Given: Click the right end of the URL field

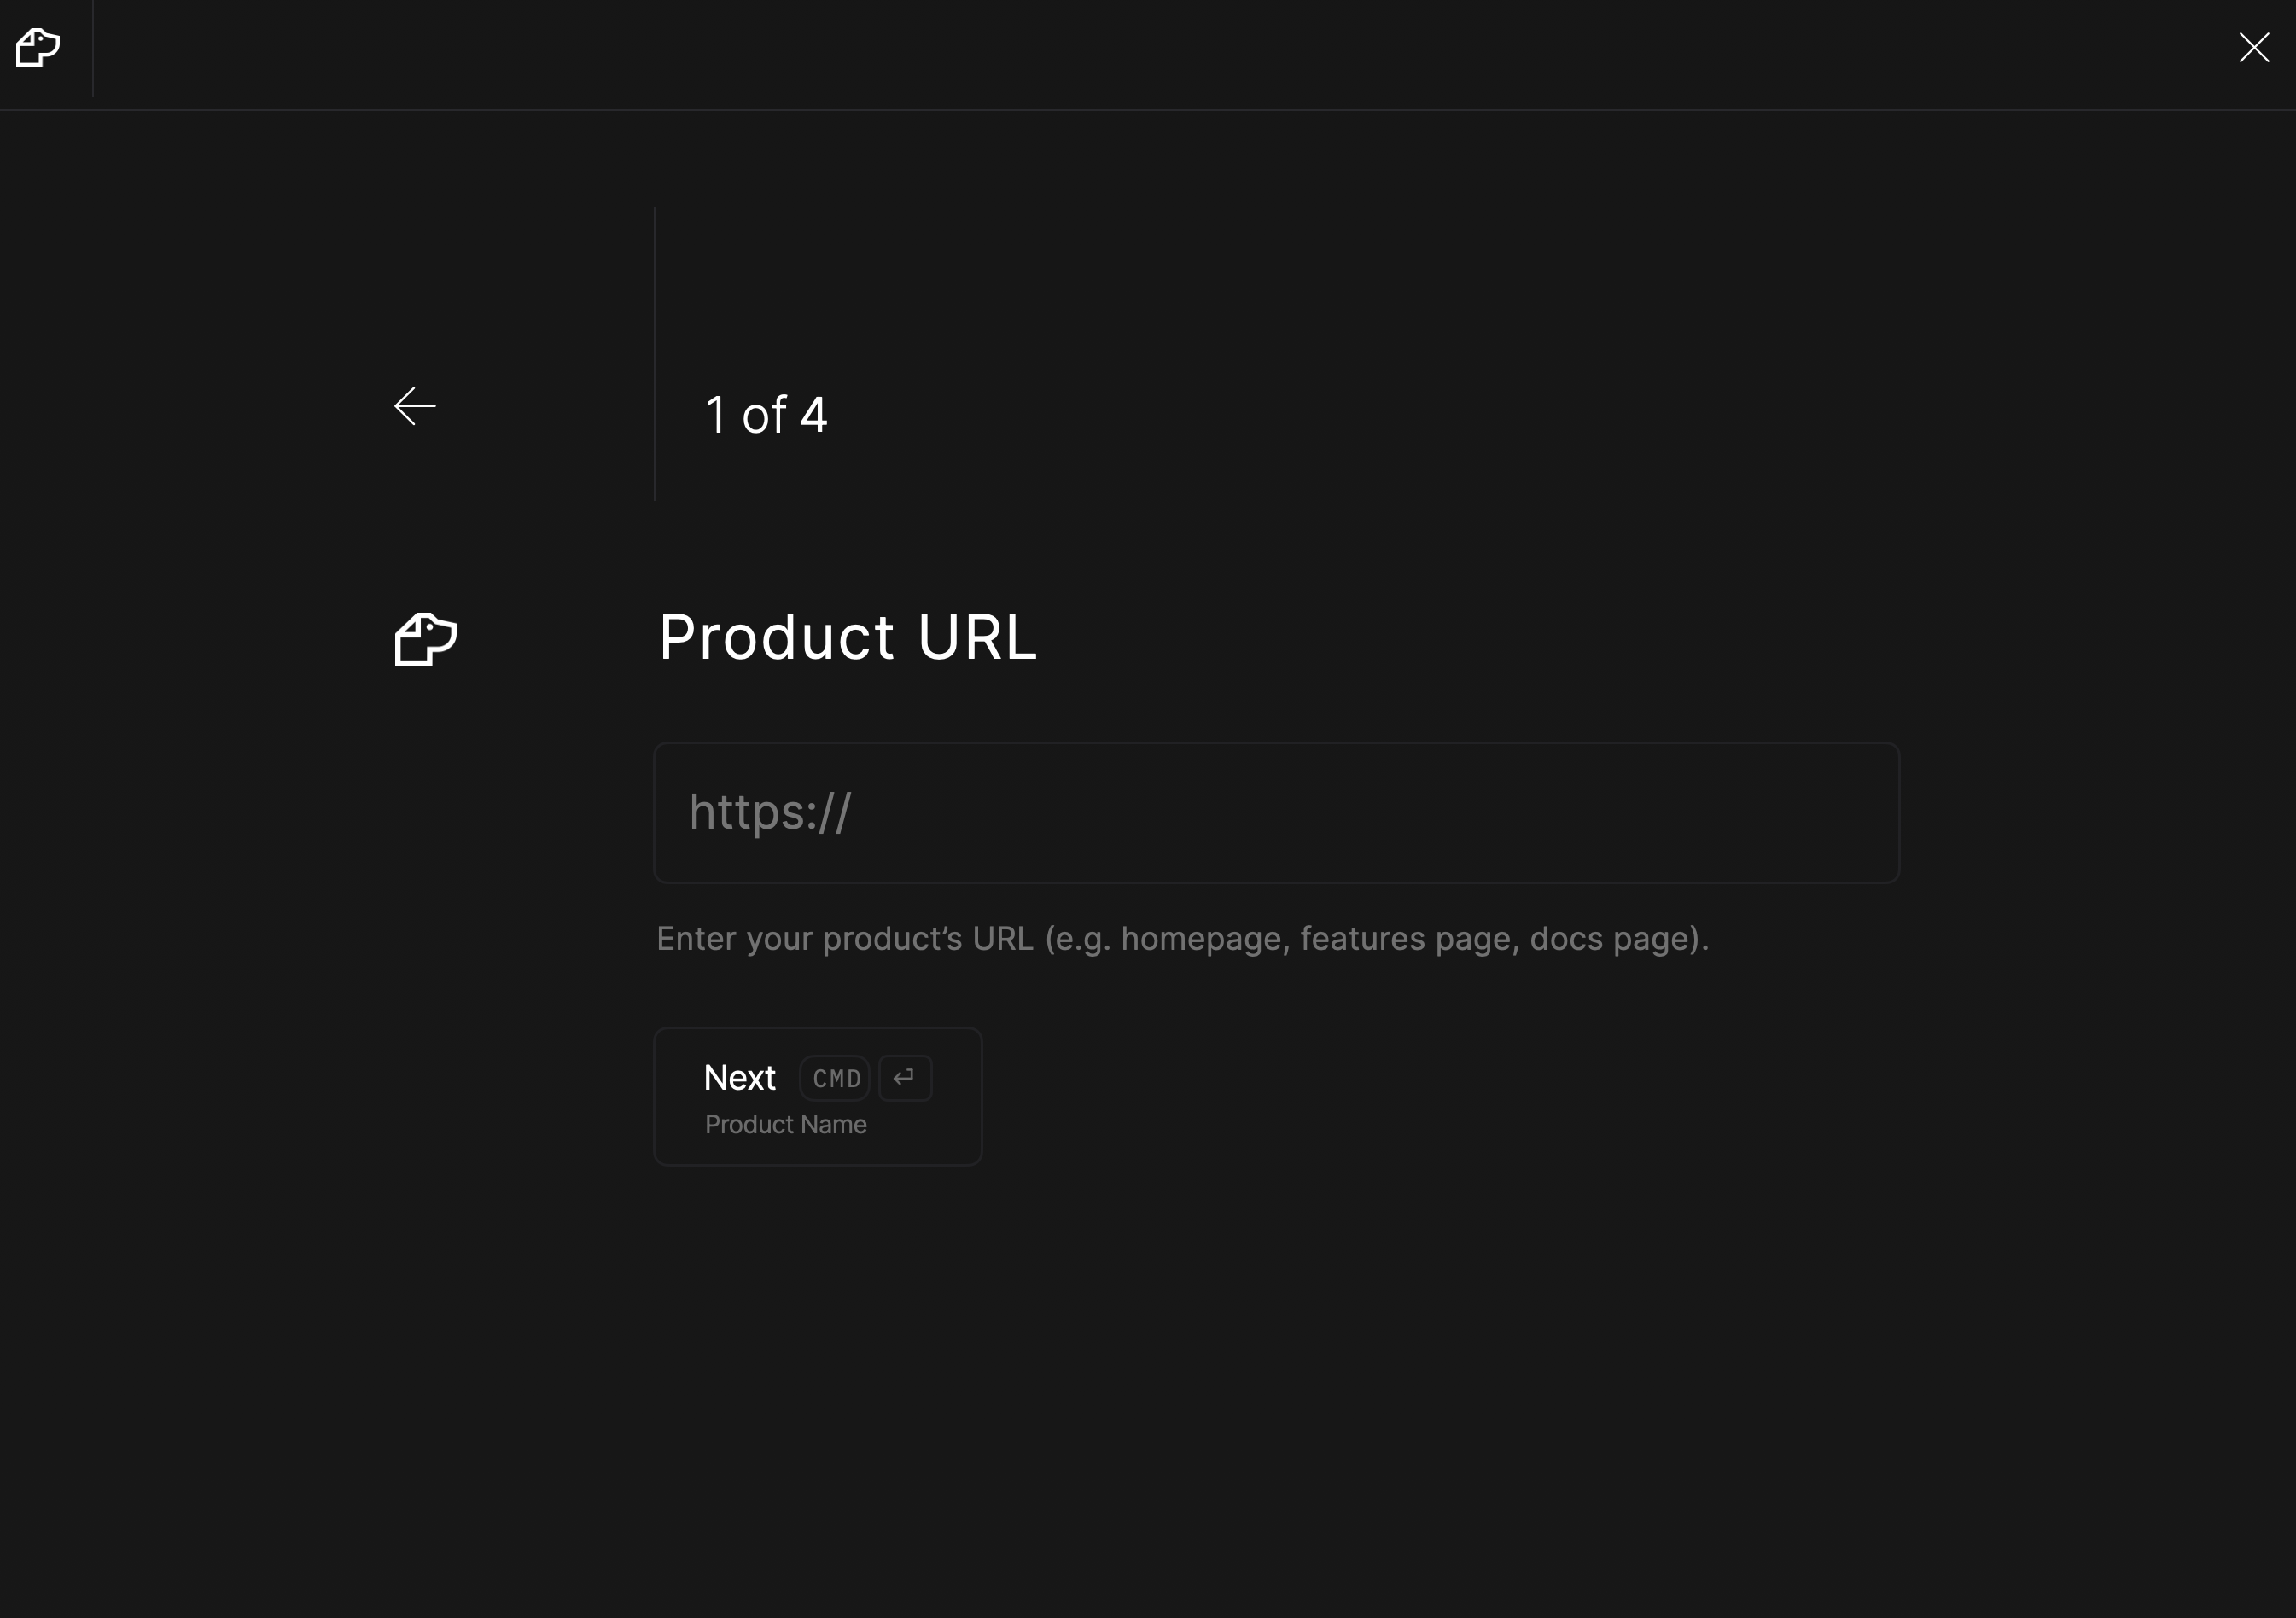Looking at the screenshot, I should (x=1860, y=812).
